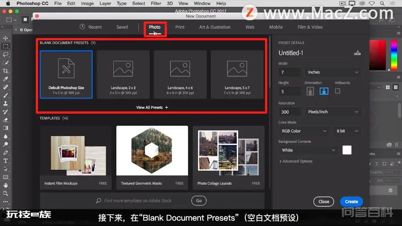Select the Zoom tool
The height and width of the screenshot is (226, 402).
pos(5,193)
